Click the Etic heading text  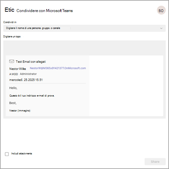click(9, 10)
